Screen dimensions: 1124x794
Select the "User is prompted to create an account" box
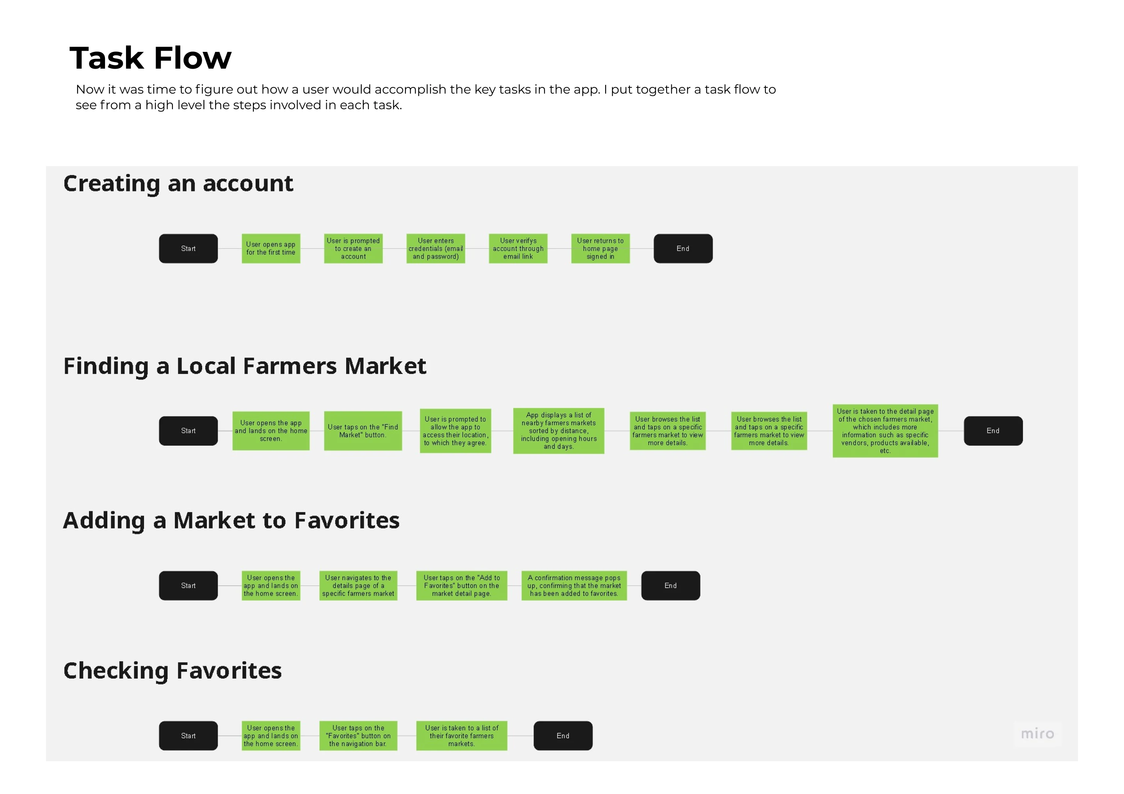353,248
